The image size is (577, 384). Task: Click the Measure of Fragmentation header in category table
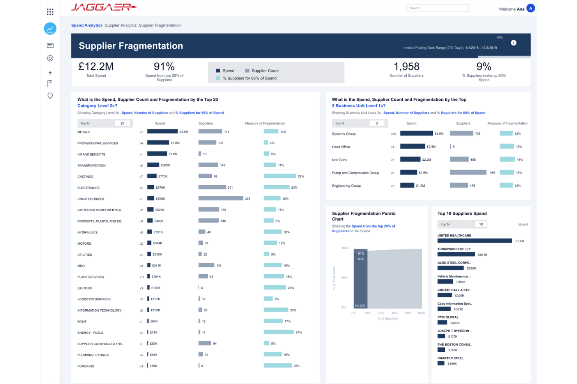[x=265, y=123]
